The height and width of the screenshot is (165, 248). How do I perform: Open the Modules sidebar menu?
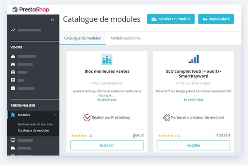click(33, 115)
